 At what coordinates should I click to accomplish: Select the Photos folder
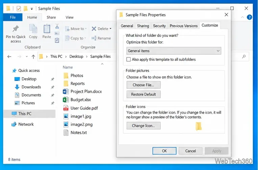(73, 76)
